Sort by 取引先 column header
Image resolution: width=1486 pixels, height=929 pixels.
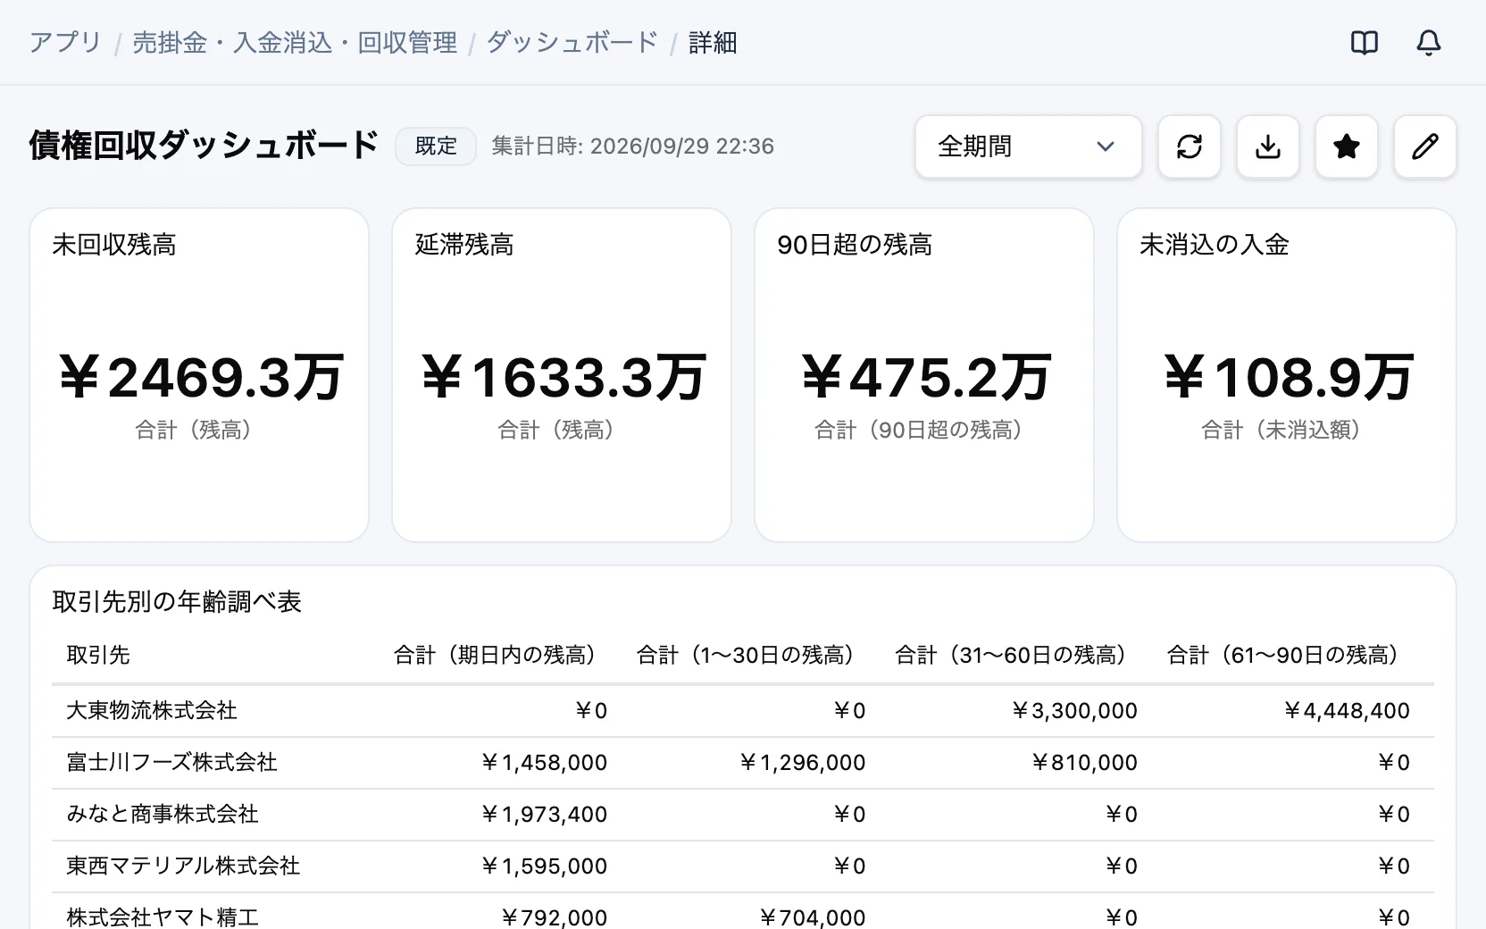pos(98,656)
